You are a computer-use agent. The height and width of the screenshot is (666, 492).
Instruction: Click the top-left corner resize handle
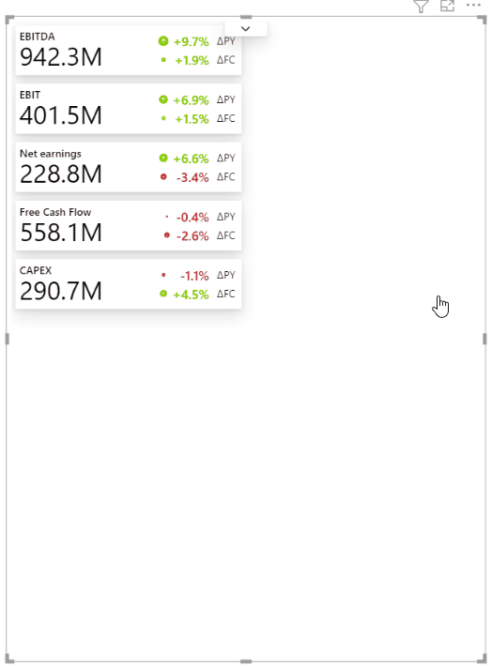pos(9,20)
